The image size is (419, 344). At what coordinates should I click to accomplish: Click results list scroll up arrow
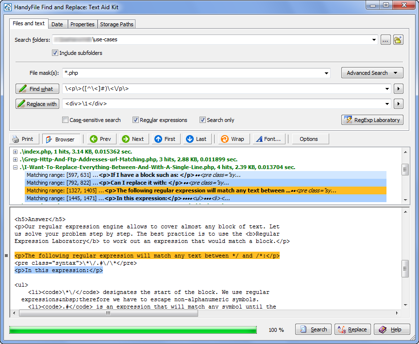coord(405,152)
